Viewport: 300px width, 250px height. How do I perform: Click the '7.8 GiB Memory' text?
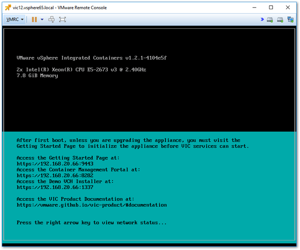[37, 76]
